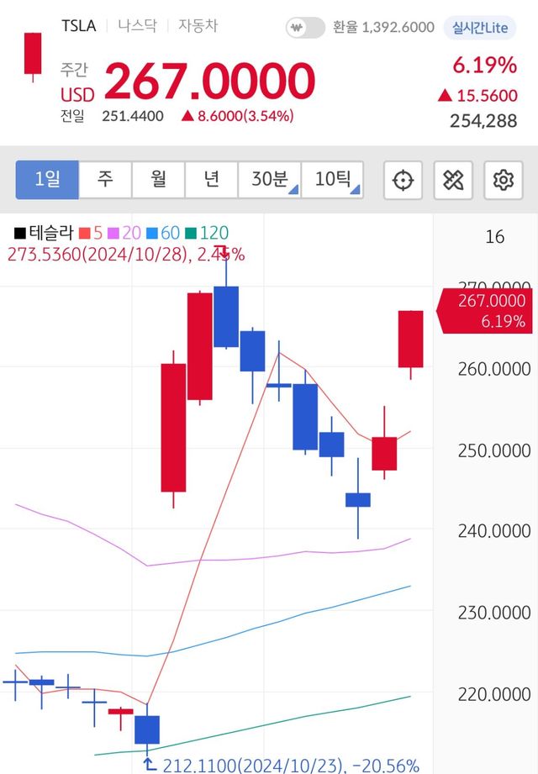The image size is (538, 774).
Task: Tap the black 테슬라 legend square
Action: click(18, 233)
